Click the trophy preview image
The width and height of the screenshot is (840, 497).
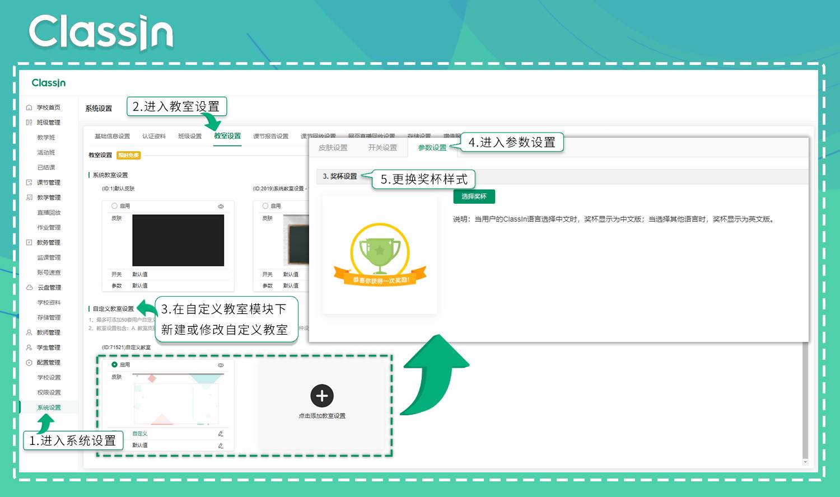point(380,254)
